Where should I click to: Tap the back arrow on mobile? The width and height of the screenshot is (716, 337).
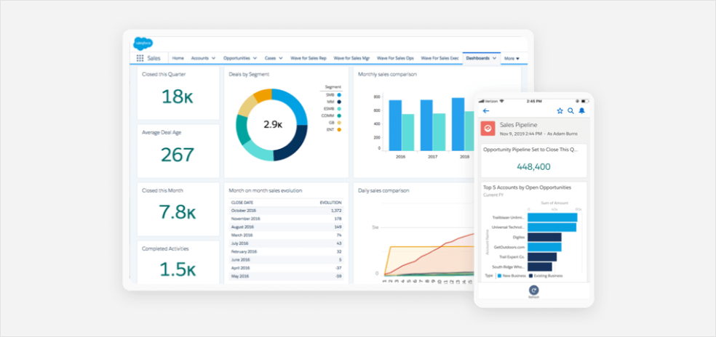[x=486, y=111]
